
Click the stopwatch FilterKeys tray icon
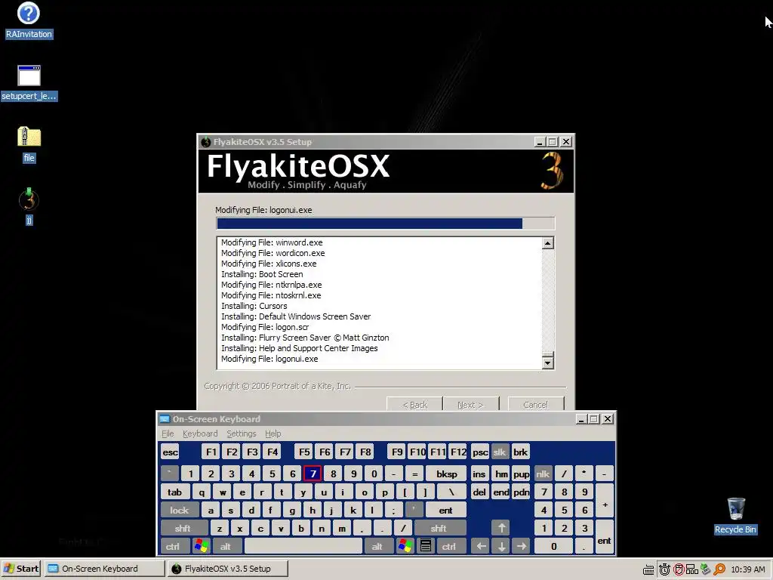(x=664, y=569)
